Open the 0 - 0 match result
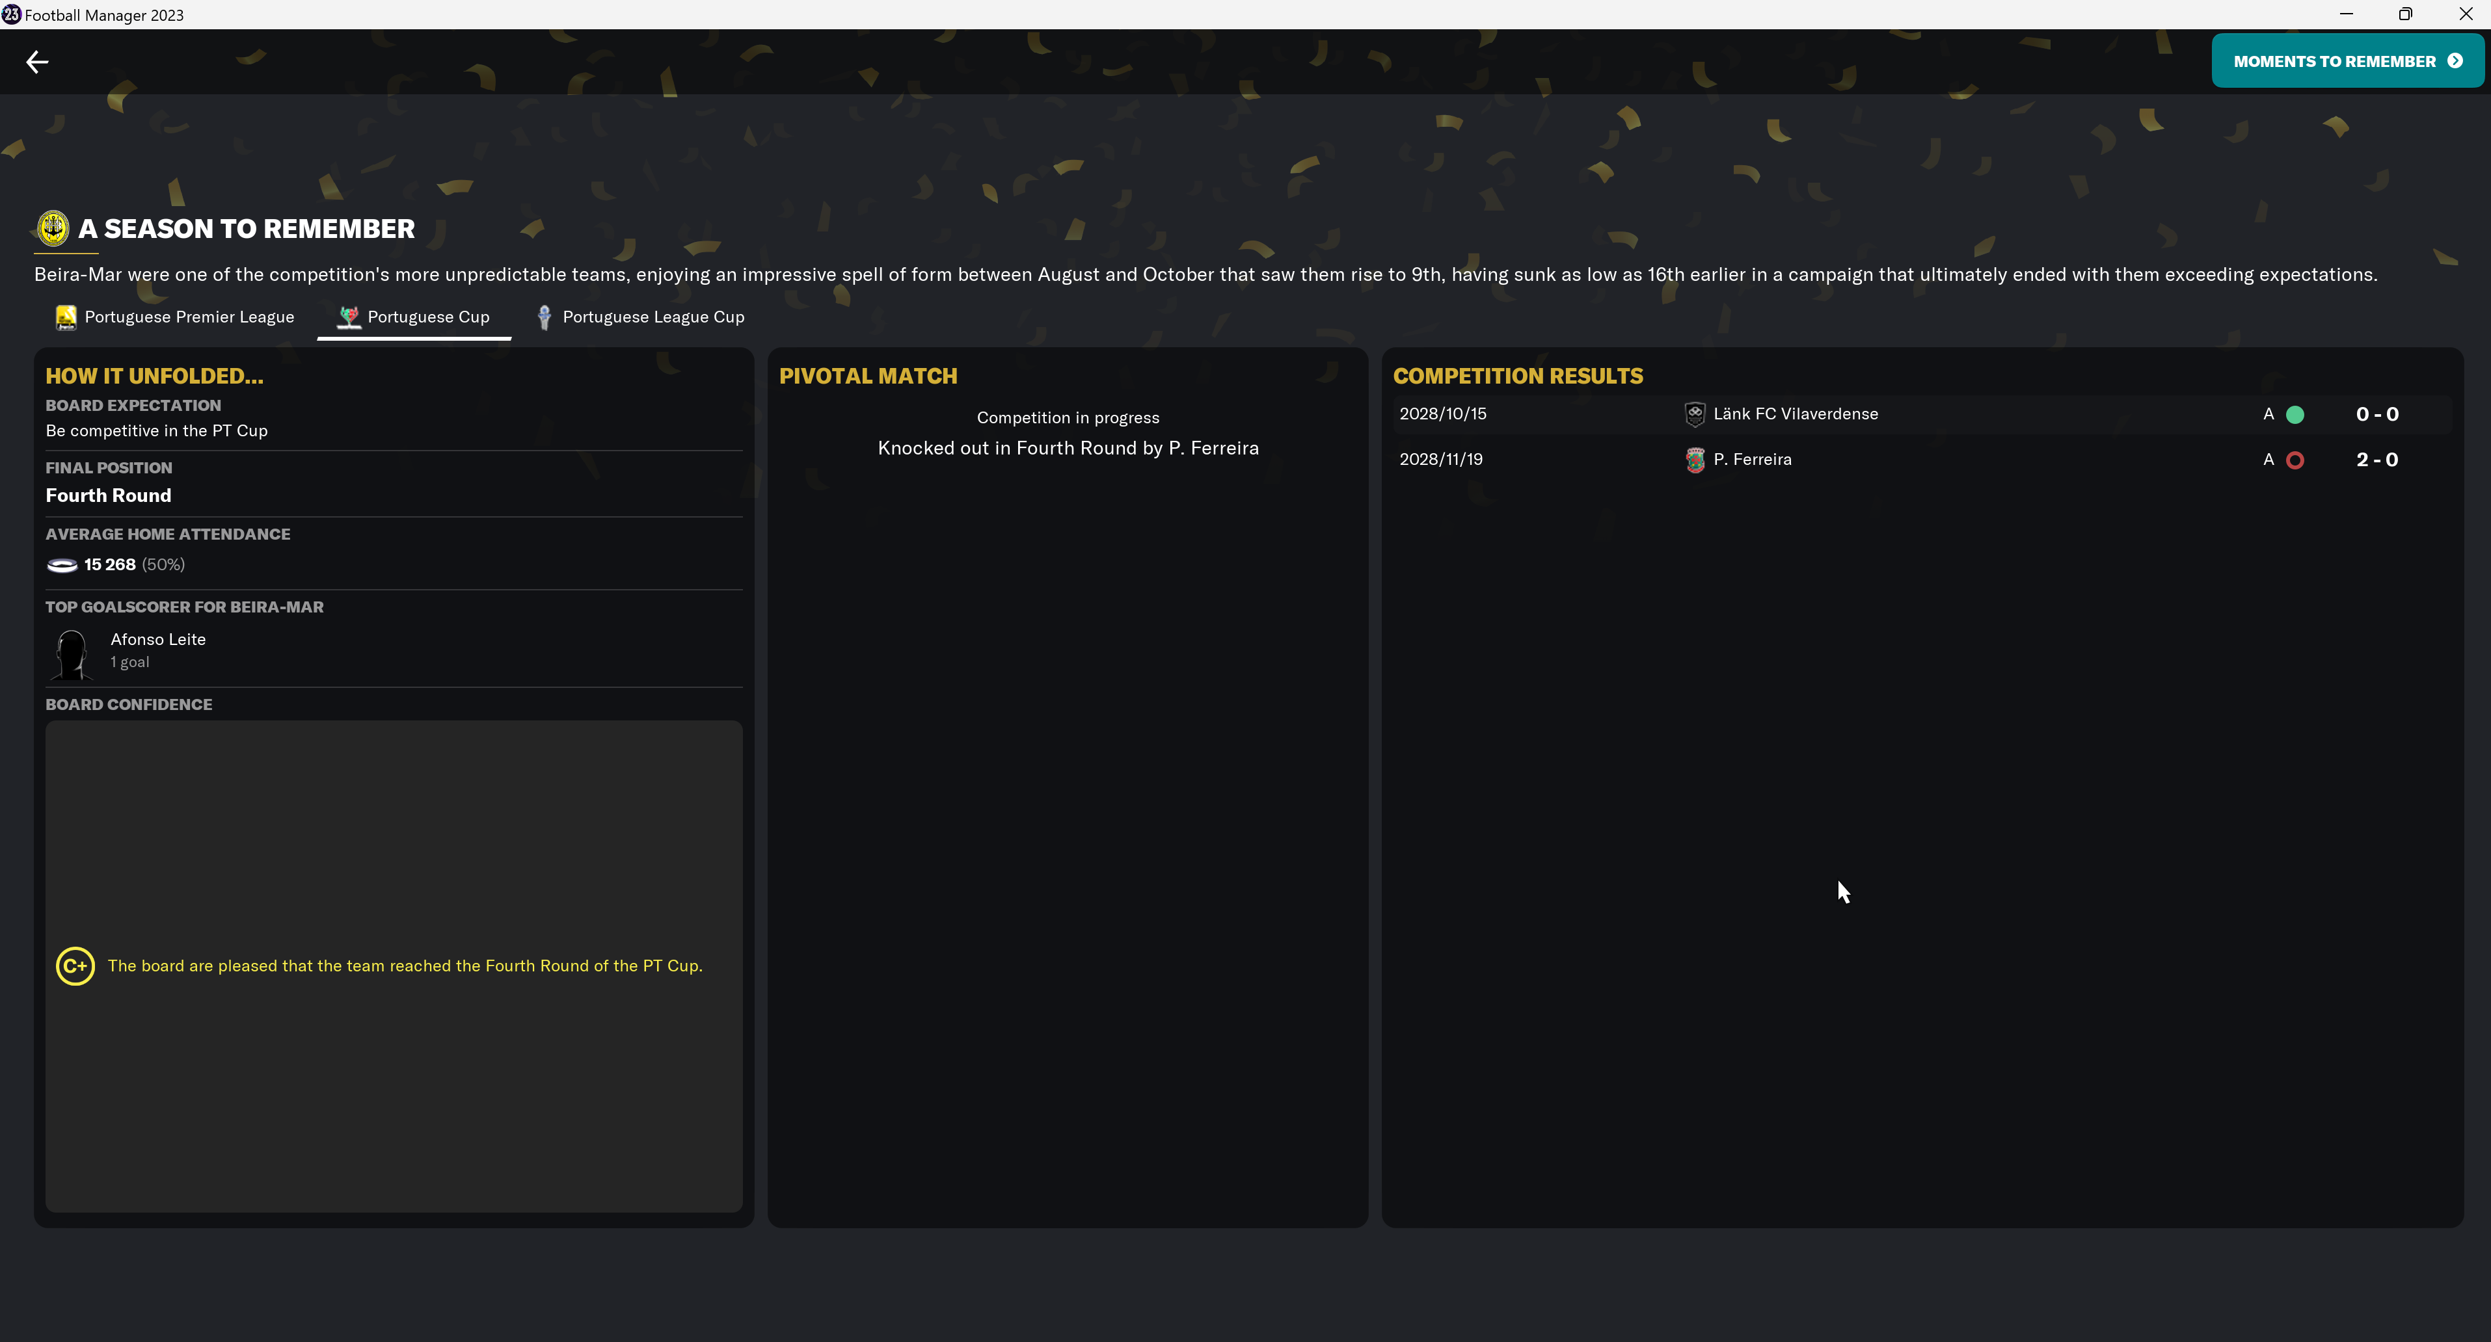The image size is (2491, 1342). [2377, 414]
